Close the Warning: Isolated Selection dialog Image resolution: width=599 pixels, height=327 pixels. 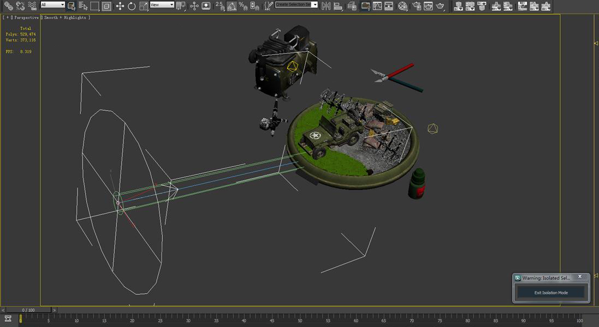[580, 276]
